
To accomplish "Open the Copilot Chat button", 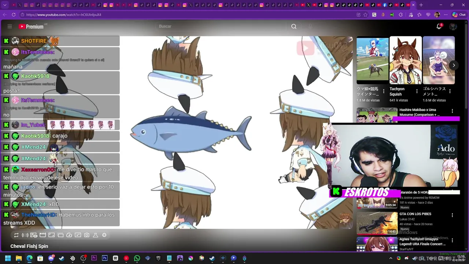I will pos(459,15).
